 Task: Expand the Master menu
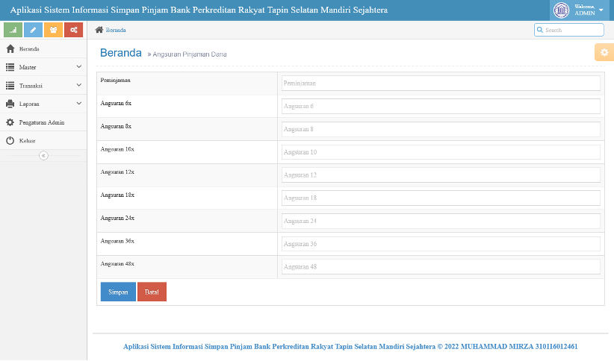tap(43, 67)
